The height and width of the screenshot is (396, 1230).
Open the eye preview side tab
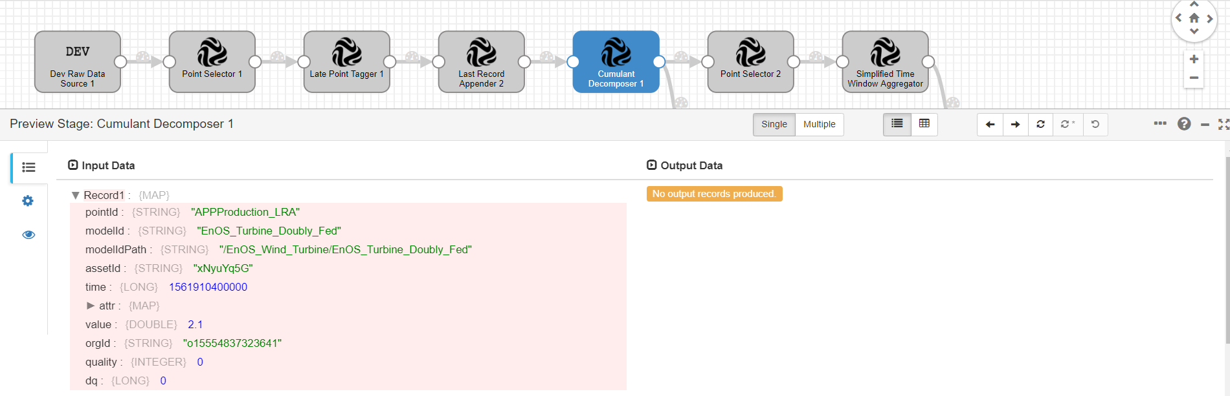[x=28, y=234]
